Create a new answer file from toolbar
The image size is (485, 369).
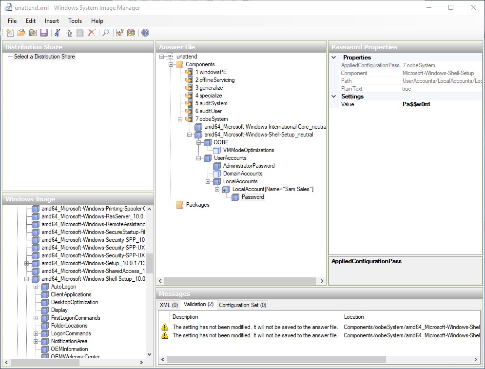(10, 33)
